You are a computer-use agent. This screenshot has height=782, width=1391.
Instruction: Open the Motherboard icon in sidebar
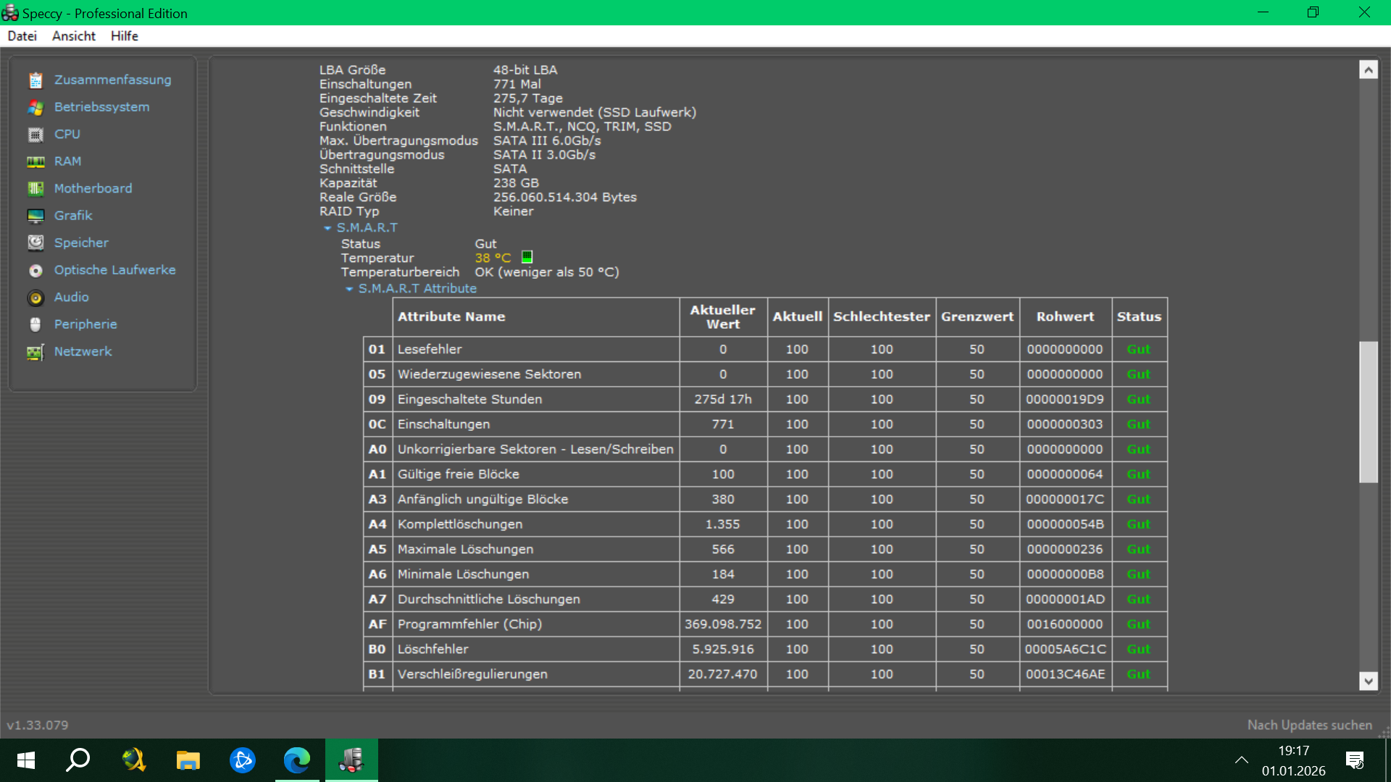pyautogui.click(x=35, y=189)
